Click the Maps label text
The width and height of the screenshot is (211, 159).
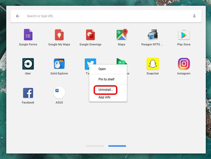122,44
